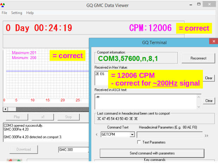Open the GMC-300 model dropdown
The height and width of the screenshot is (163, 218).
(x=74, y=150)
